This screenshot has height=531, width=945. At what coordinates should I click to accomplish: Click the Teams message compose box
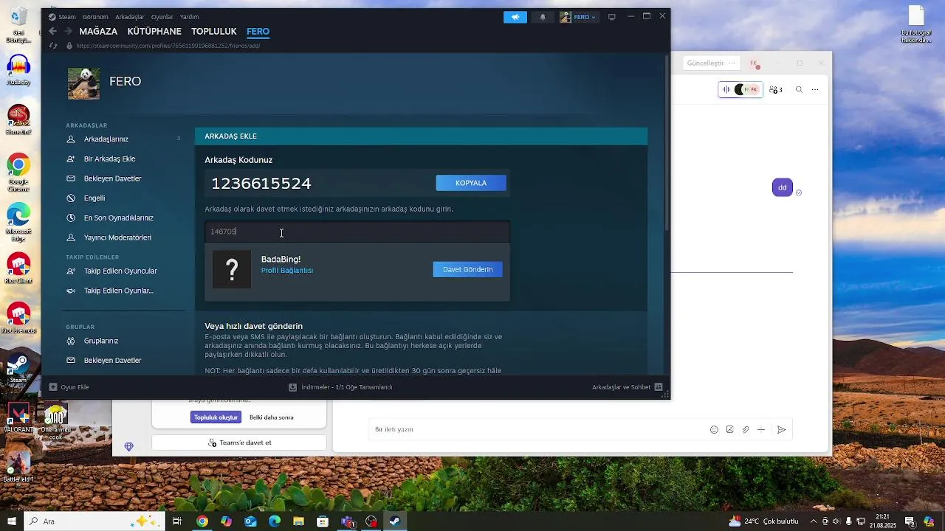(x=537, y=429)
